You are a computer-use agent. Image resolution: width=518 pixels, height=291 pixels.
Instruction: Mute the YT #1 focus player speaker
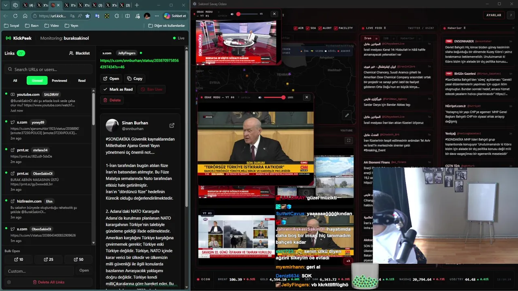(x=232, y=14)
